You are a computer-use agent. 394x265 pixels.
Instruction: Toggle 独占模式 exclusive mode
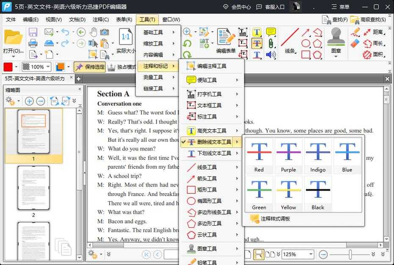pos(121,67)
